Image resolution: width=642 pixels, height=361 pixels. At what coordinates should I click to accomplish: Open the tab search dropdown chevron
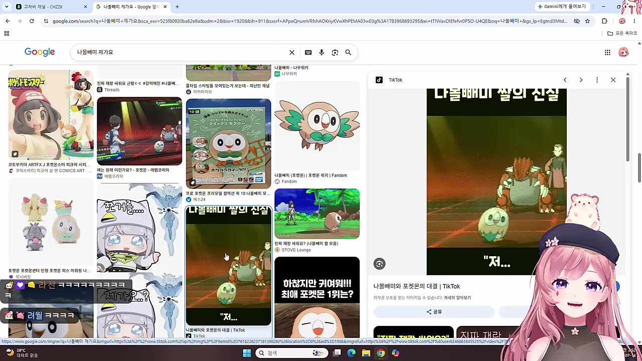pyautogui.click(x=7, y=7)
